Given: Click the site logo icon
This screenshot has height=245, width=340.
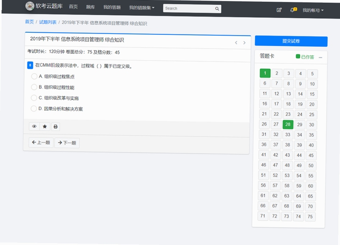Looking at the screenshot, I should pyautogui.click(x=30, y=6).
